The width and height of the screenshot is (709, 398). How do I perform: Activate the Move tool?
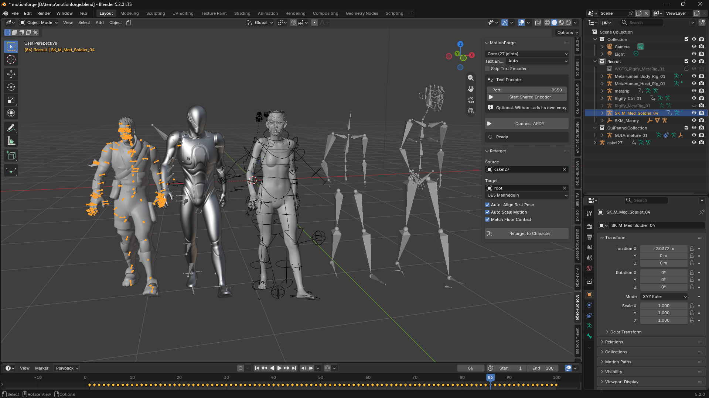tap(11, 74)
